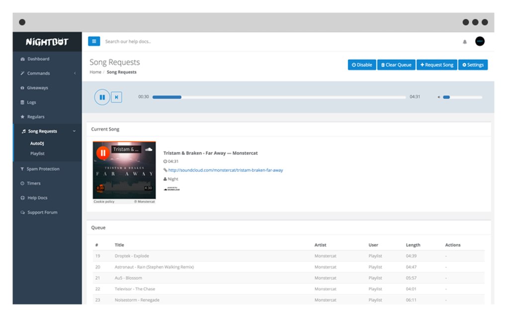
Task: Collapse the Song Requests sidebar menu
Action: 47,131
